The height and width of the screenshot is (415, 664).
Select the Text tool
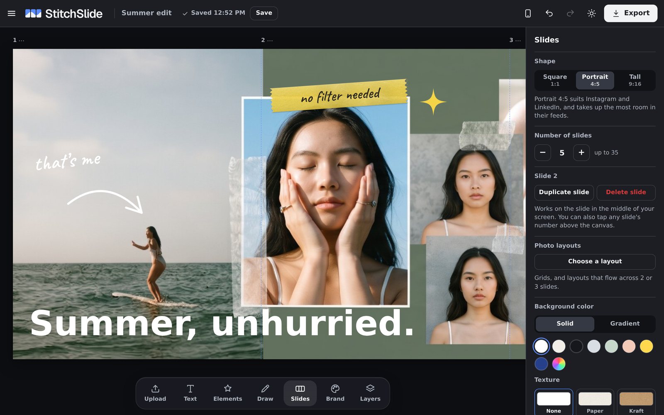click(x=190, y=393)
